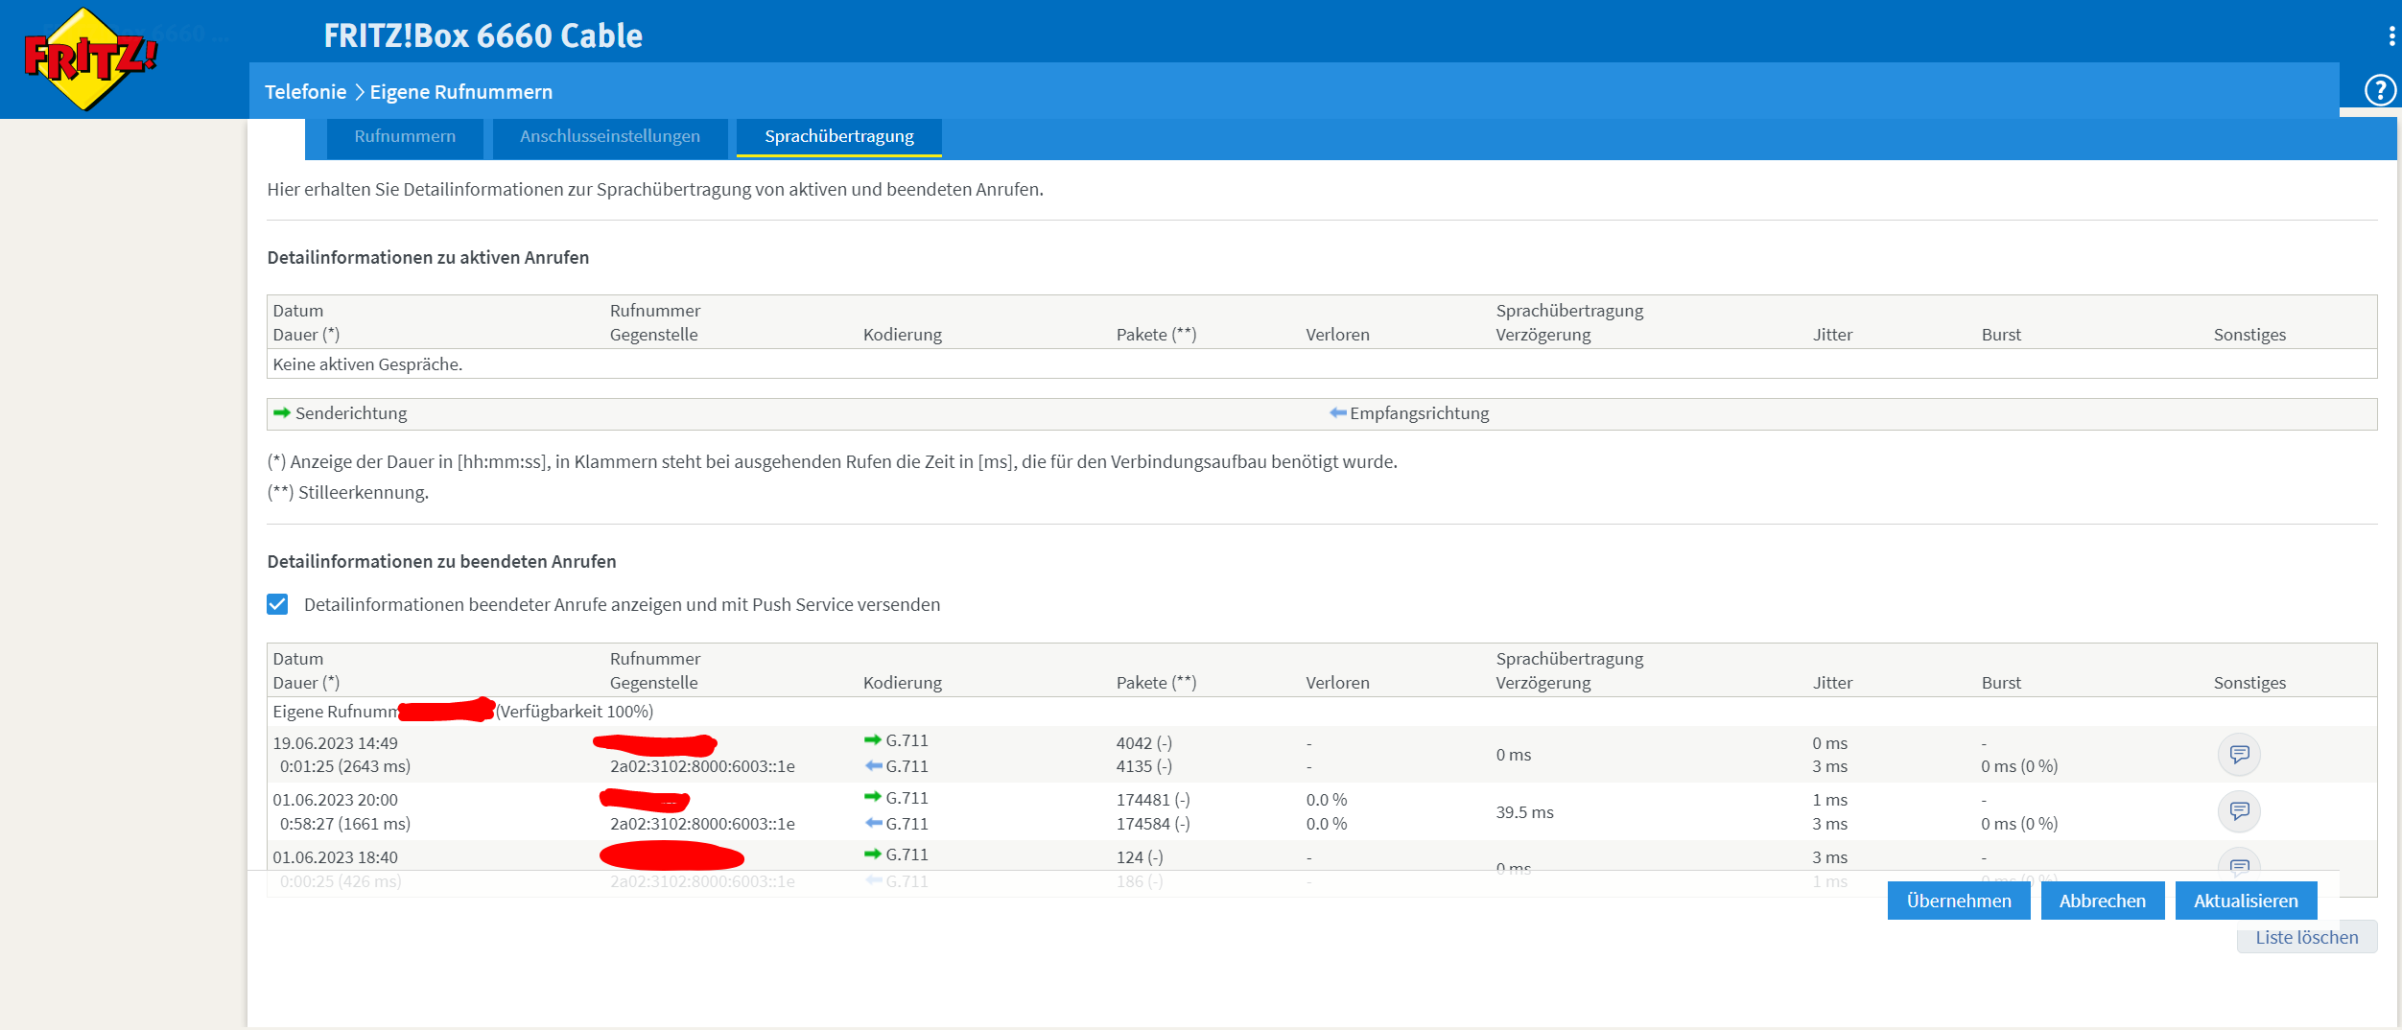The image size is (2402, 1030).
Task: Toggle Detailinformationen beendeter Anrufe anzeigen checkbox
Action: pyautogui.click(x=277, y=604)
